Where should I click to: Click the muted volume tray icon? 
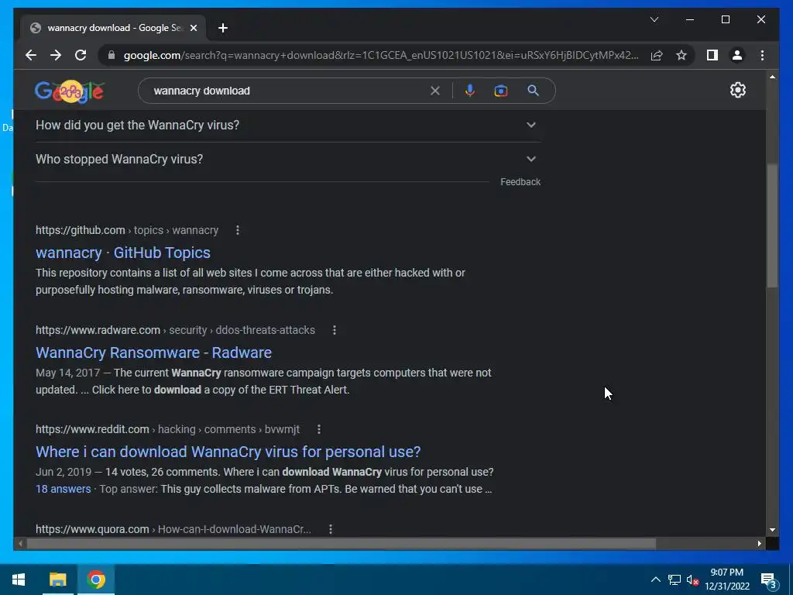[692, 580]
